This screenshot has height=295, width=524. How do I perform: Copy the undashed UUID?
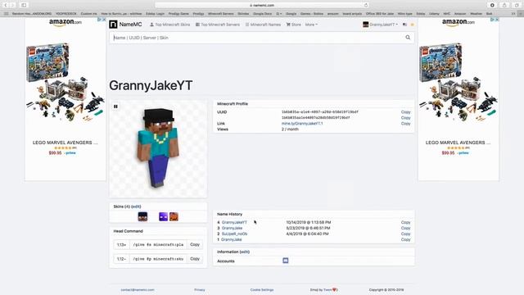pos(406,118)
